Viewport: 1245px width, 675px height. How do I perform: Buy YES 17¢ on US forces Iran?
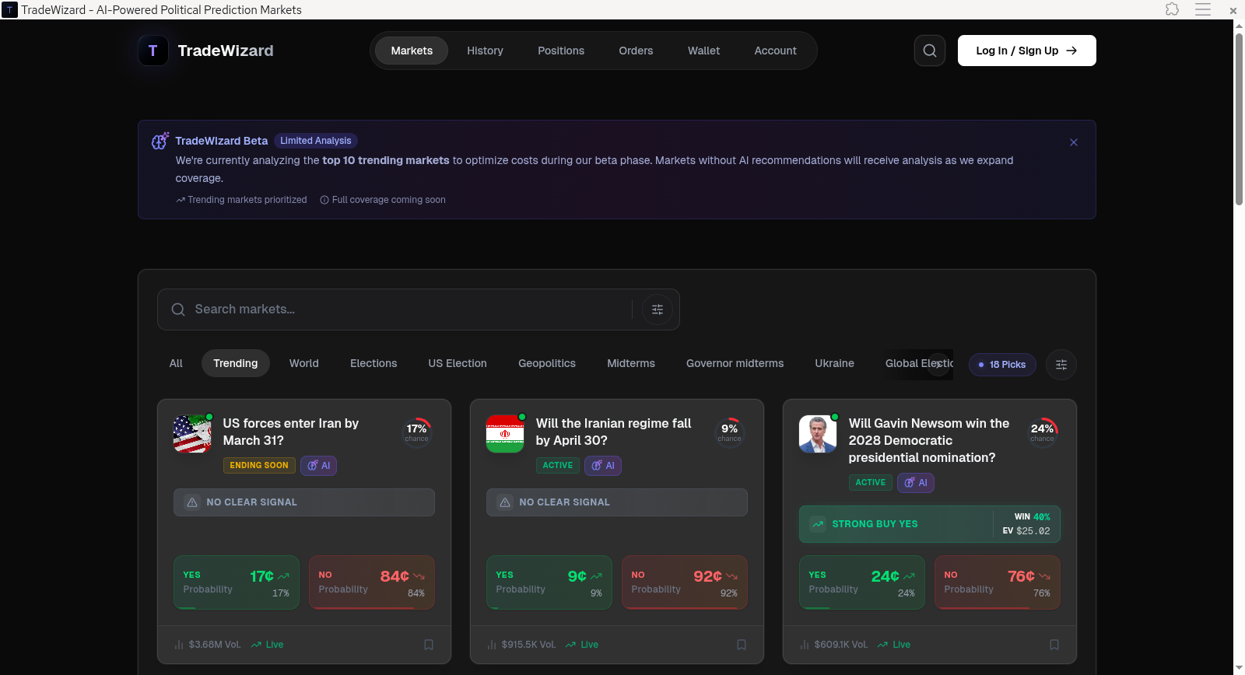237,582
